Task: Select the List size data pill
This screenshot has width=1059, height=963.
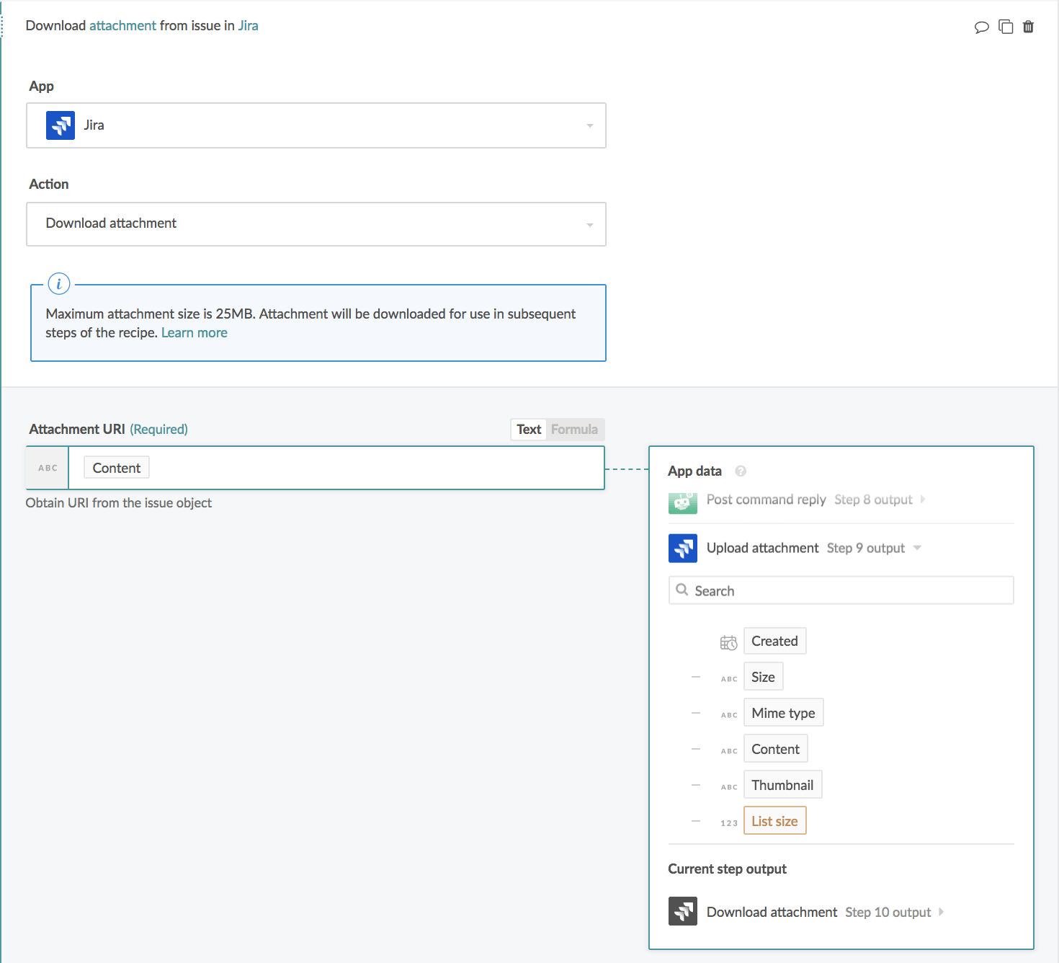Action: coord(774,822)
